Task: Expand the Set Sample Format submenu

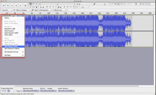Action: (x=13, y=52)
